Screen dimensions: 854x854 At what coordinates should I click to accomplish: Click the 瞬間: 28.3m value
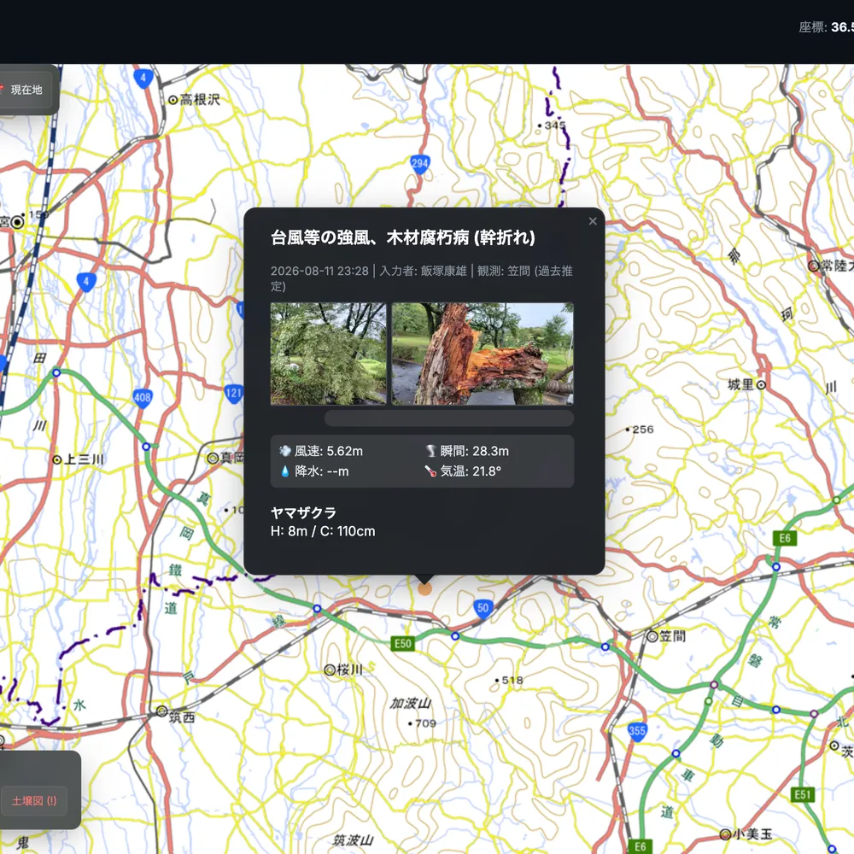pyautogui.click(x=474, y=451)
